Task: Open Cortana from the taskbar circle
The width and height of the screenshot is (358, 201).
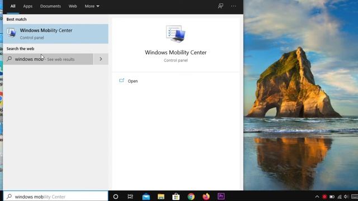Action: tap(116, 197)
